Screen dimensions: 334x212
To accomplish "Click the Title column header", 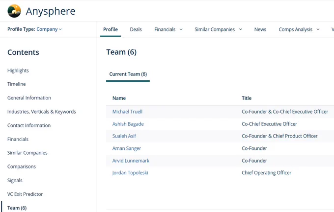I will coord(247,98).
